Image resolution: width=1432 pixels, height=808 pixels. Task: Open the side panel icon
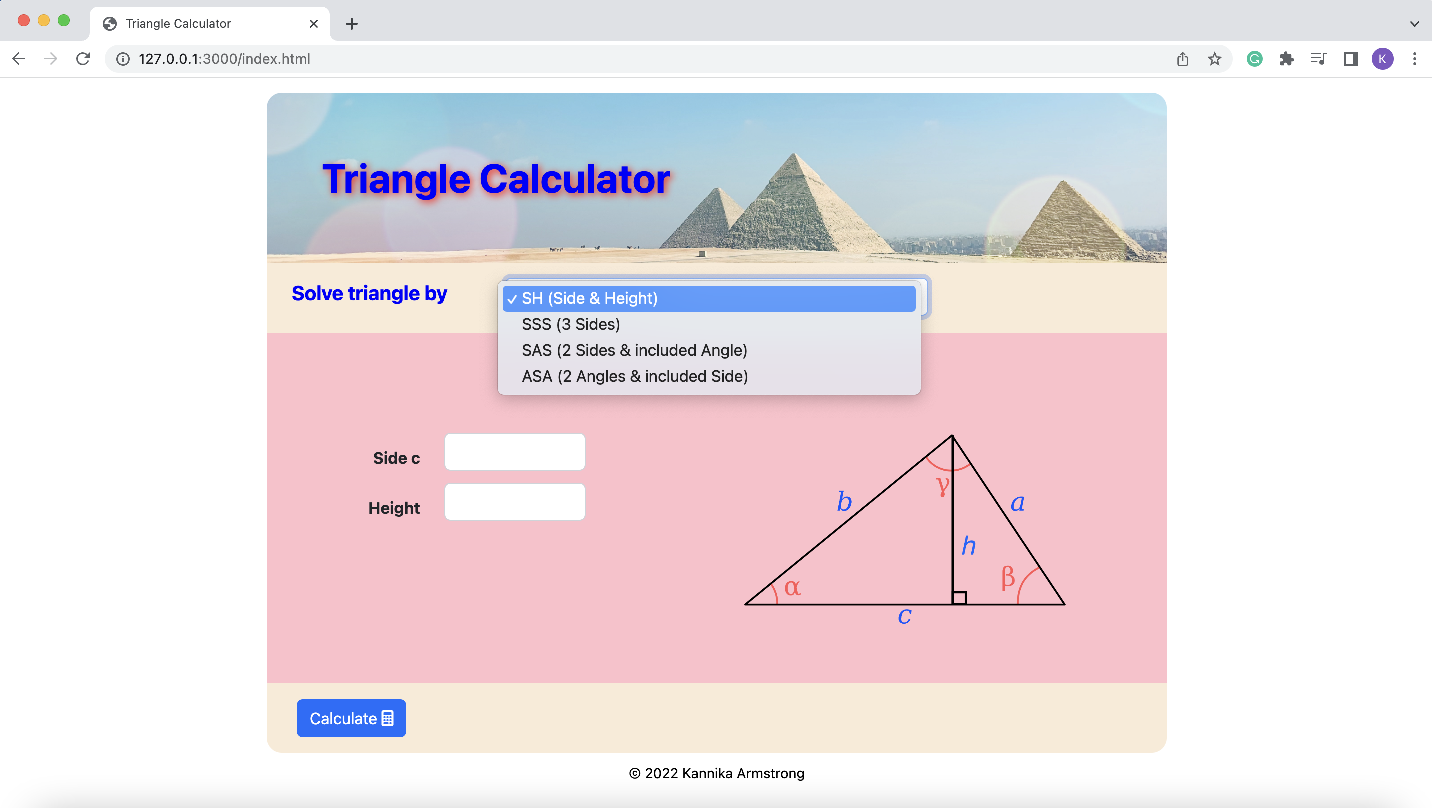[1349, 58]
